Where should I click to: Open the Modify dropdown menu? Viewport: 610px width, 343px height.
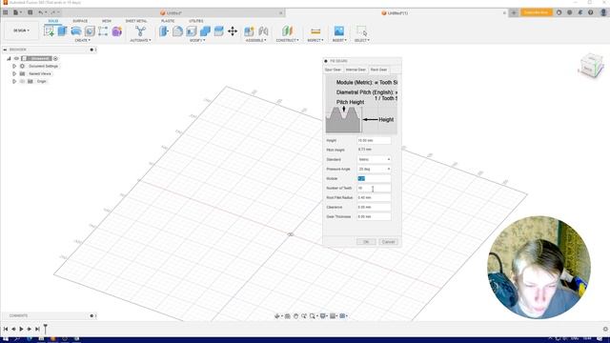coord(197,40)
